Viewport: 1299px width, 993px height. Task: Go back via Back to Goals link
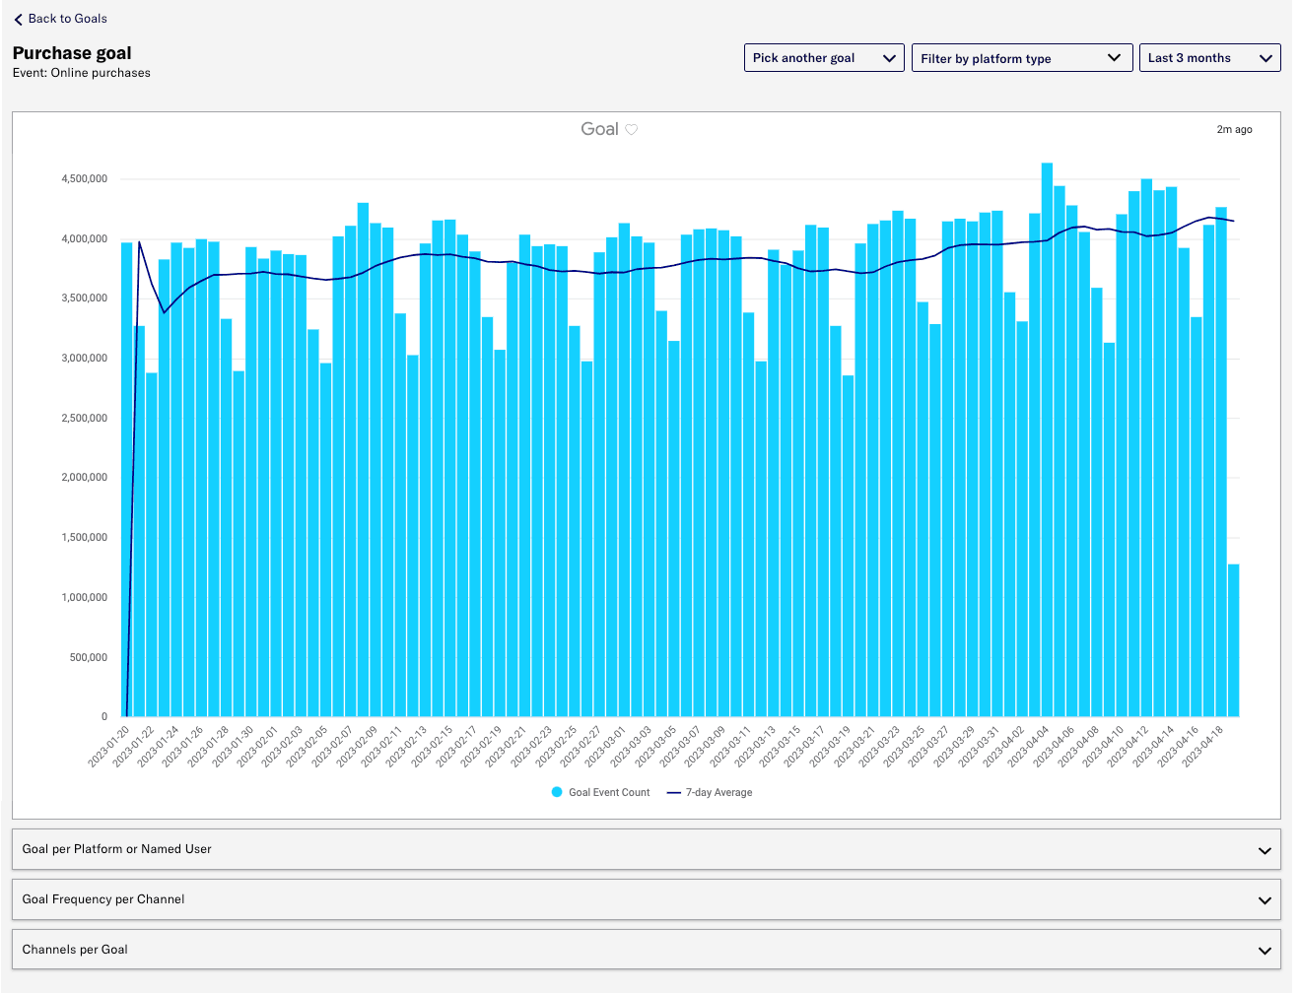(67, 19)
